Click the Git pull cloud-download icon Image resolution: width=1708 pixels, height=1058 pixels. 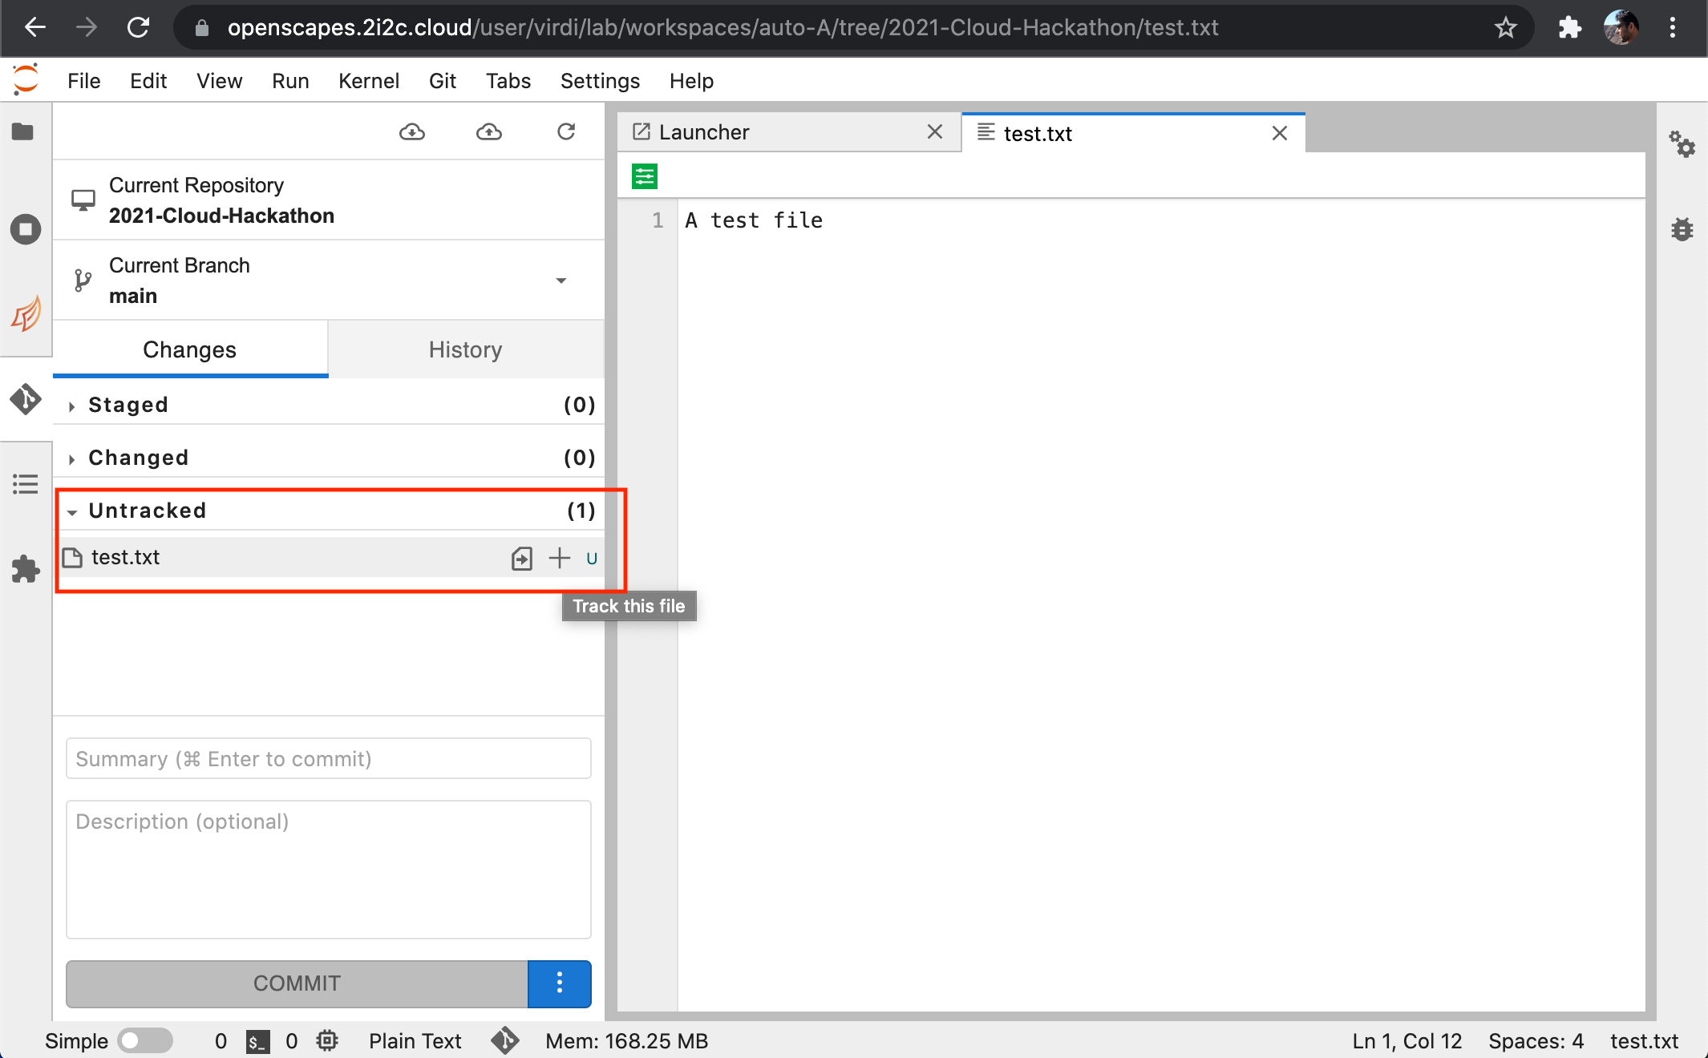click(412, 132)
